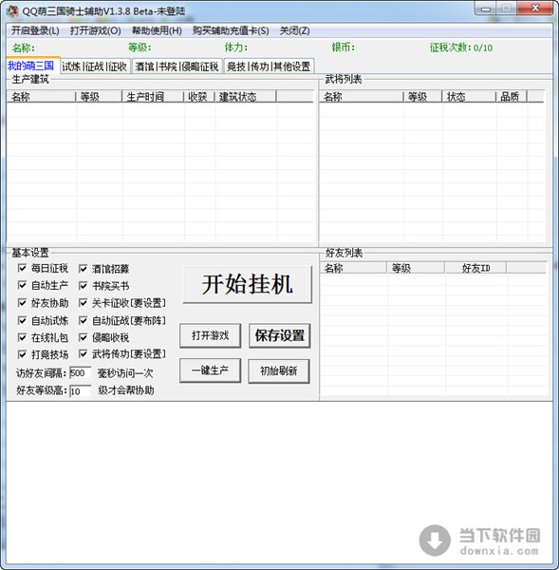Click the 访好友间隔 input field
The image size is (559, 570).
[x=80, y=373]
